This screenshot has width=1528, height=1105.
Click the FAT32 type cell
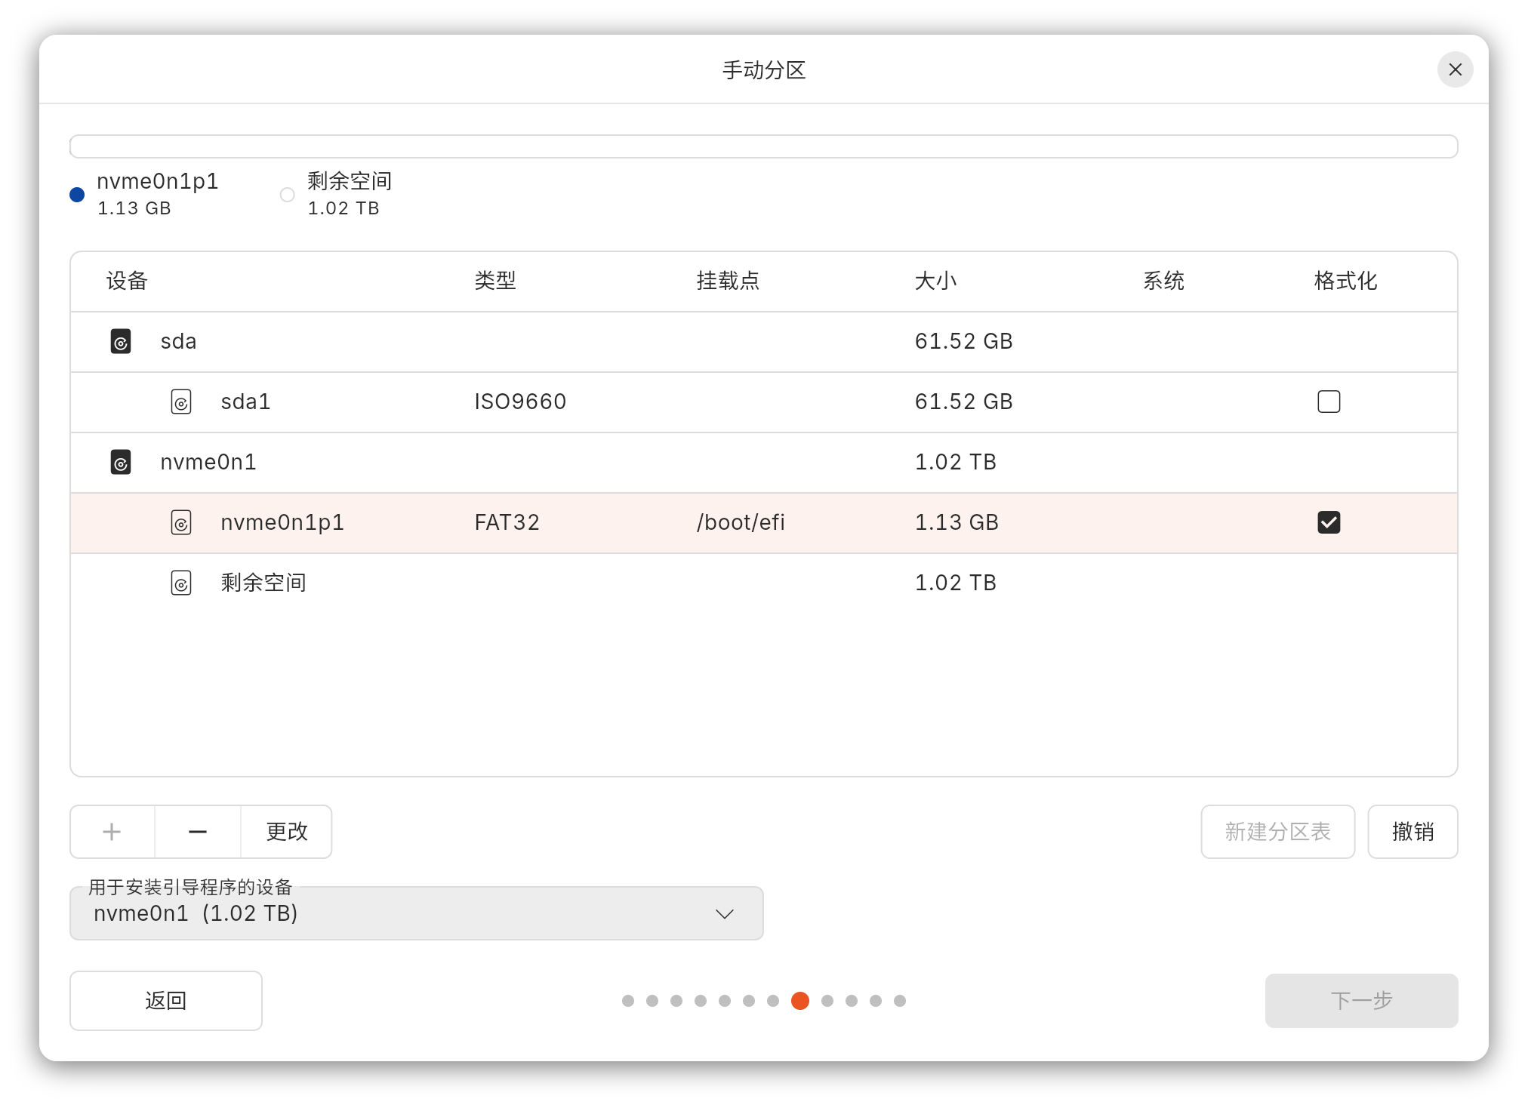[x=507, y=522]
